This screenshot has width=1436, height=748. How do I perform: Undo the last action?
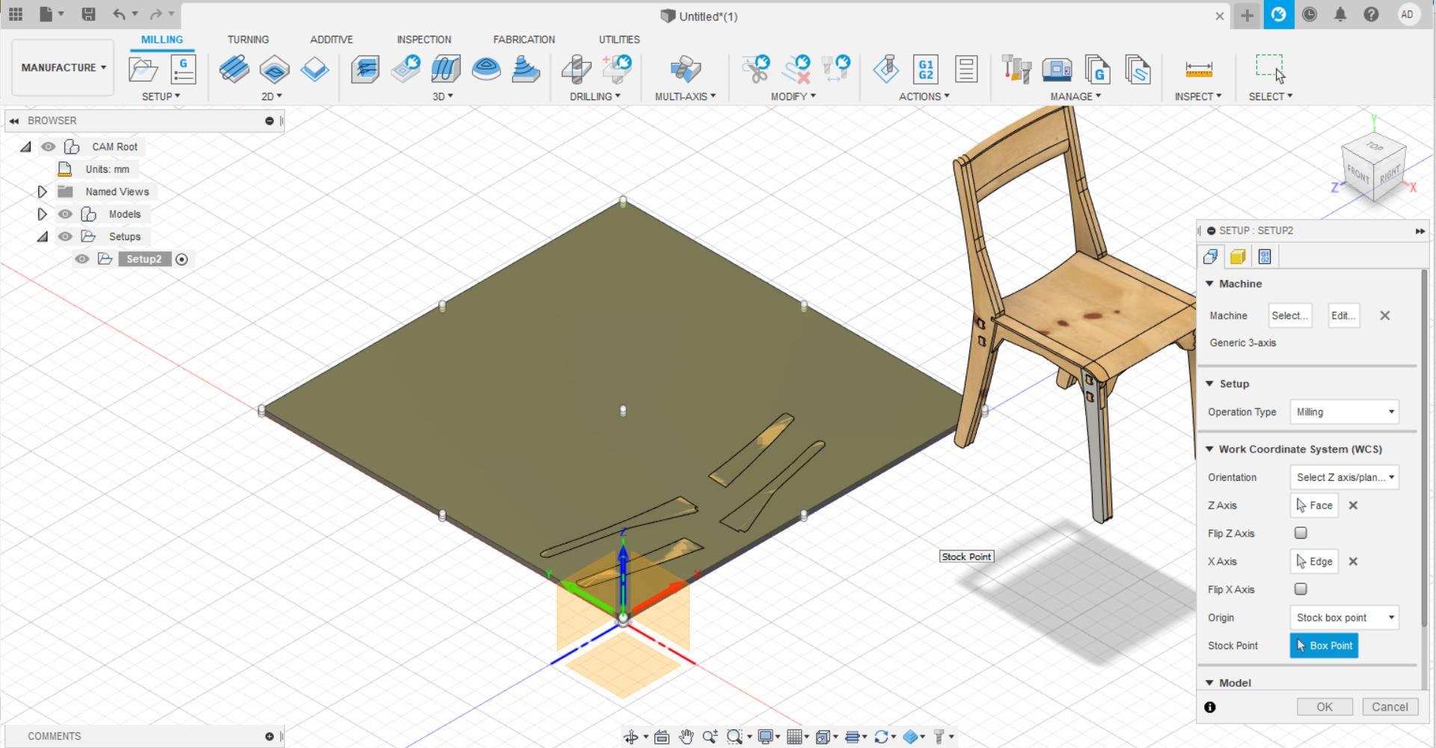click(120, 14)
